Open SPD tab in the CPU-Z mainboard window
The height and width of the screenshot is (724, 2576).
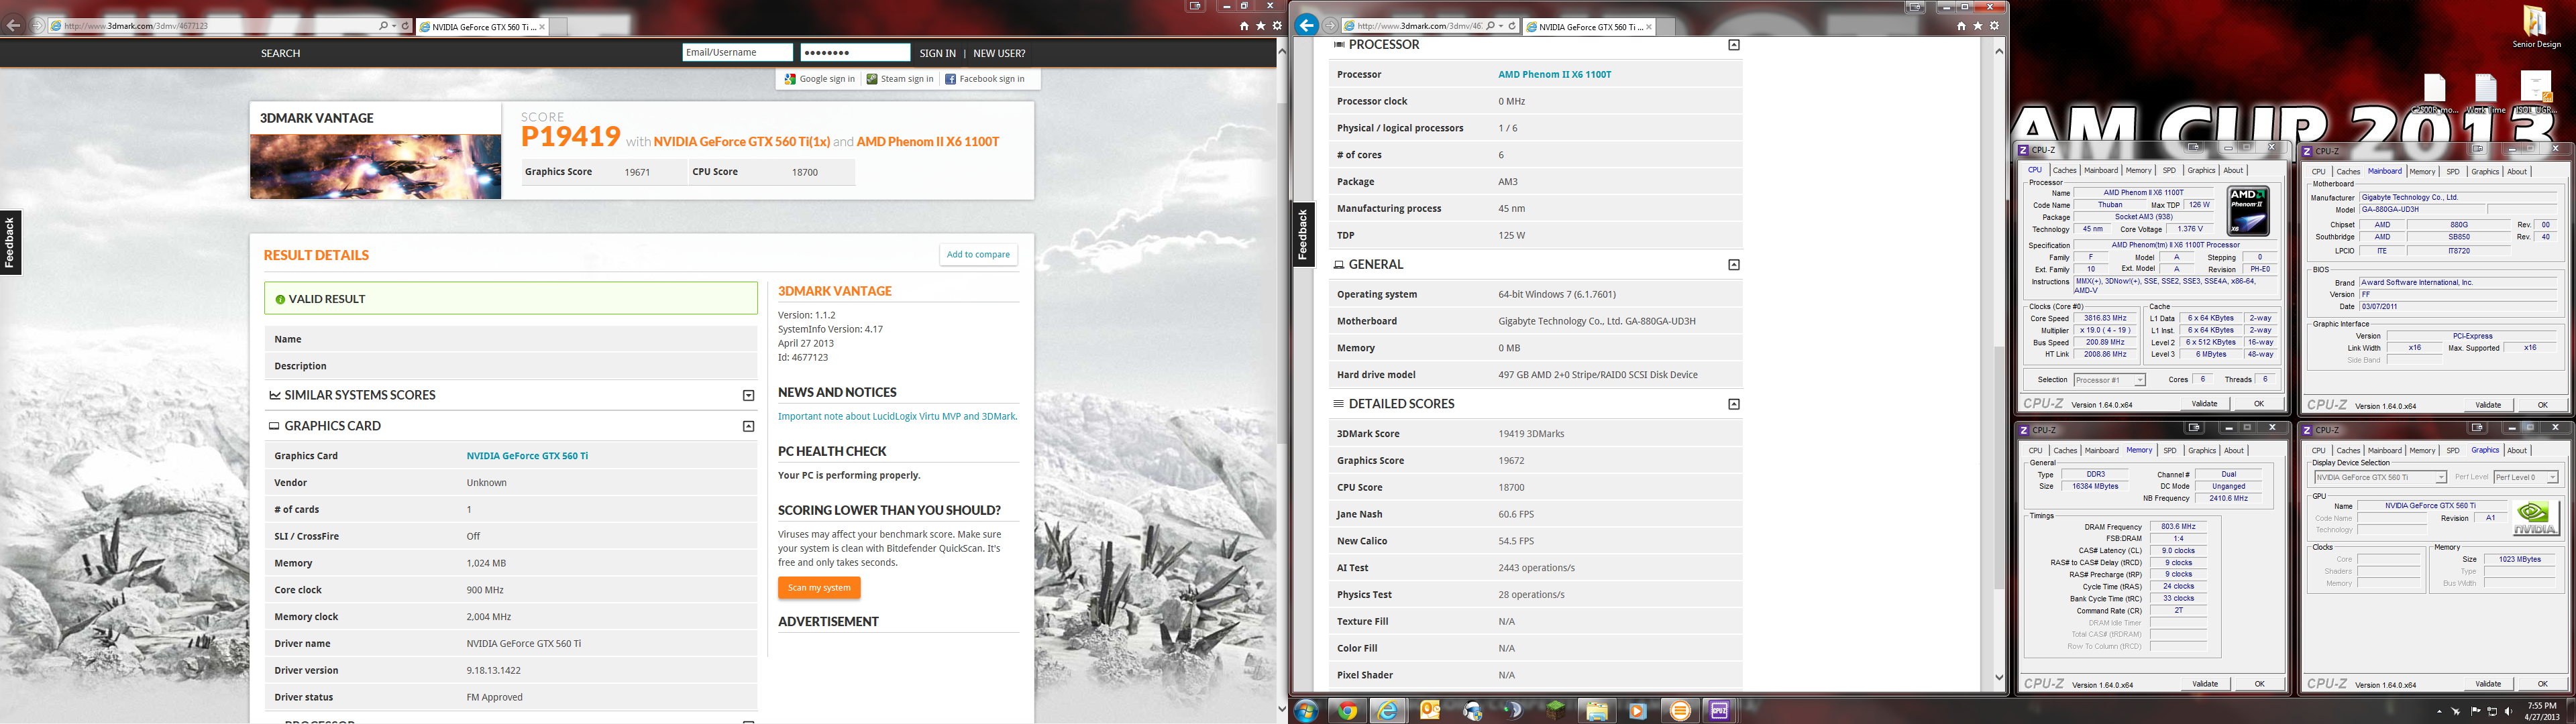pyautogui.click(x=2453, y=171)
